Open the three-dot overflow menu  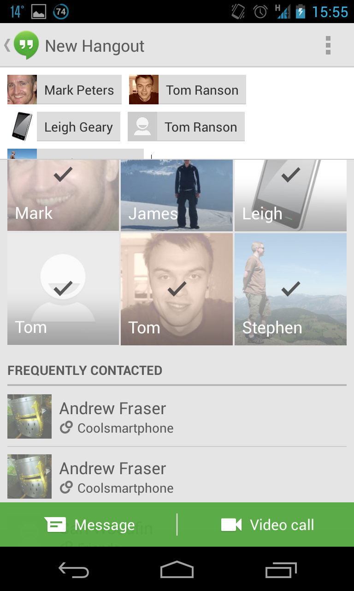(328, 45)
